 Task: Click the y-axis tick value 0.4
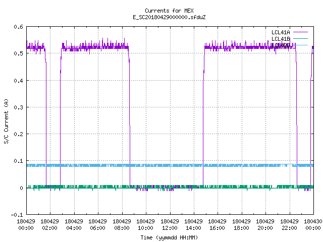(18, 81)
